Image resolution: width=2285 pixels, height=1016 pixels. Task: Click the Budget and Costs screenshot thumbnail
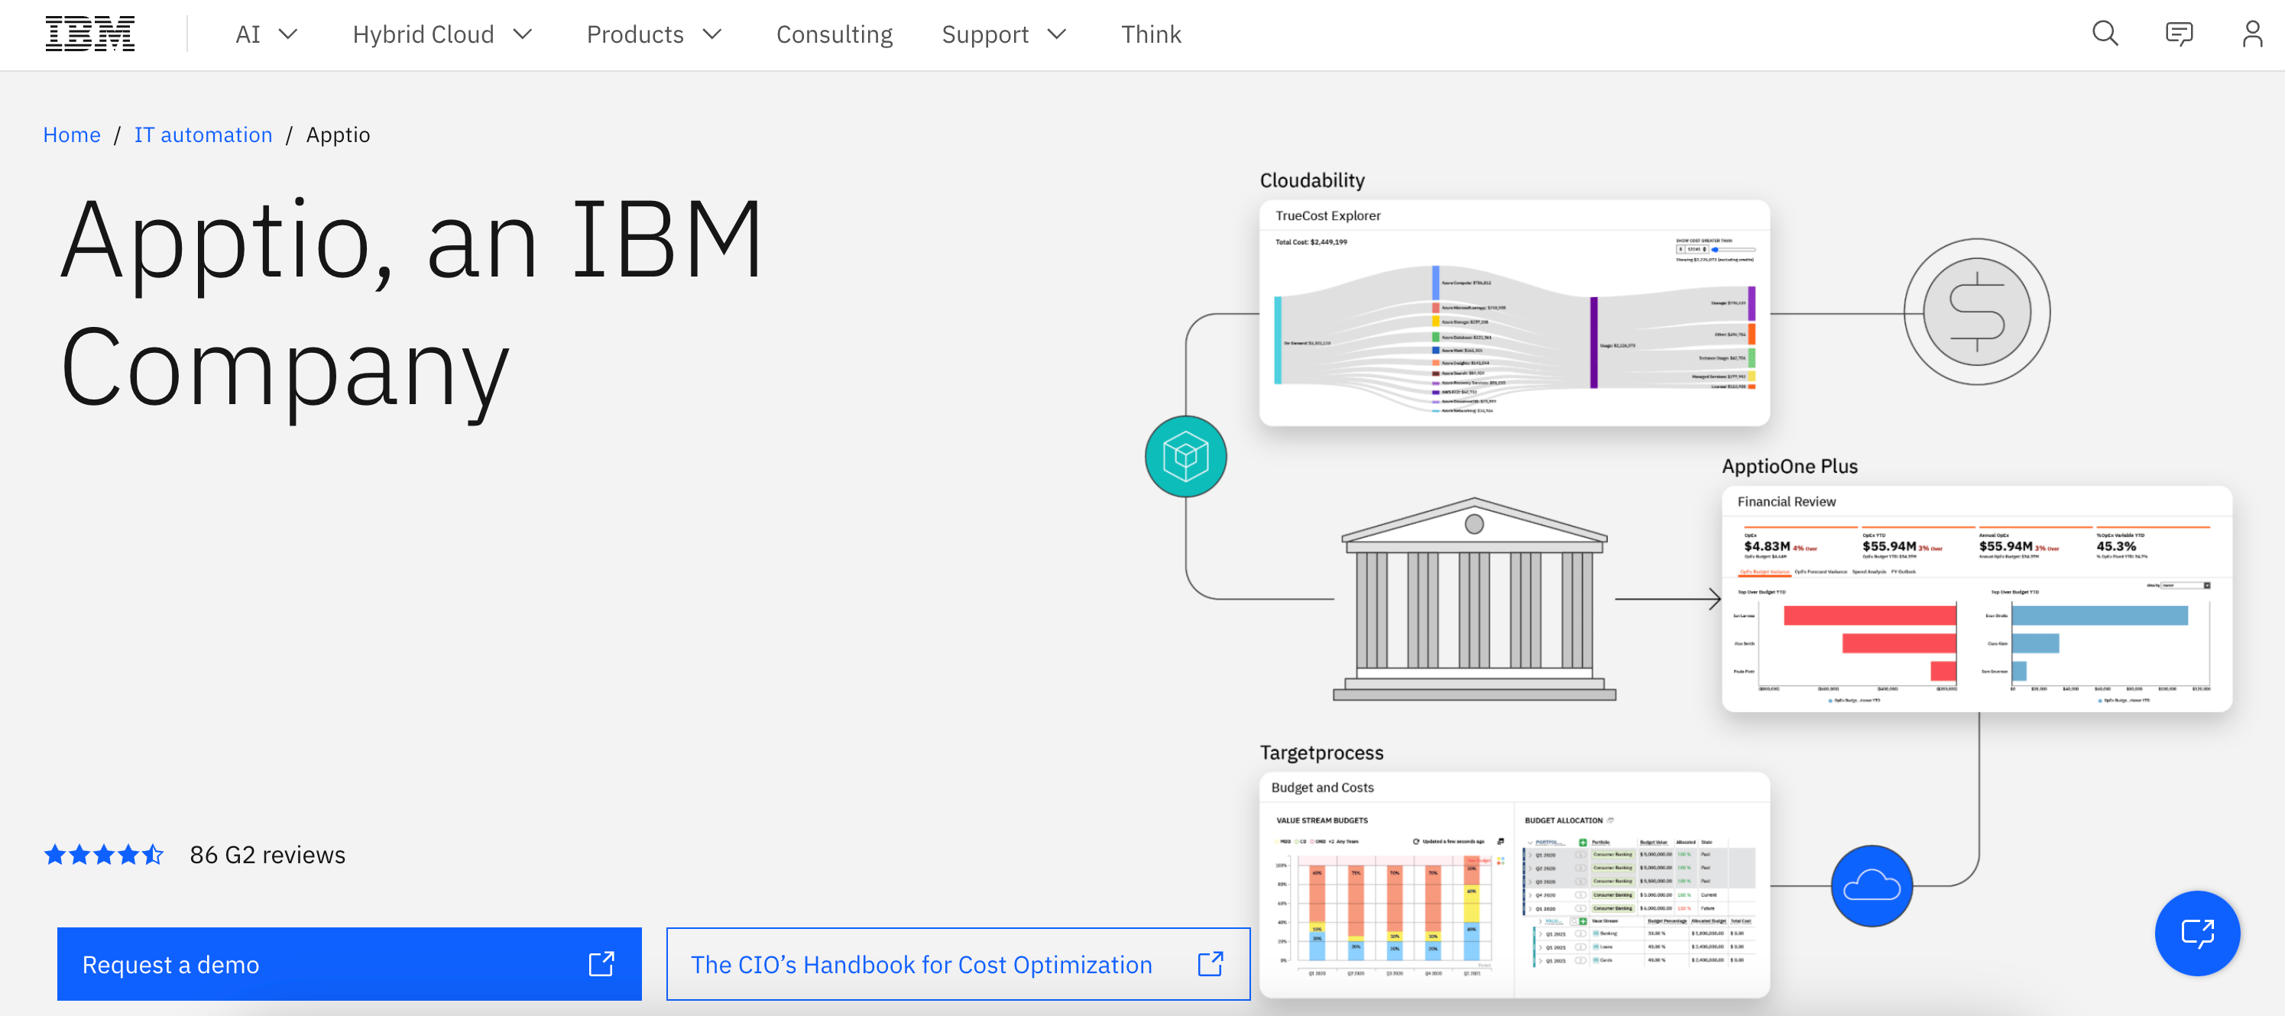(x=1514, y=885)
